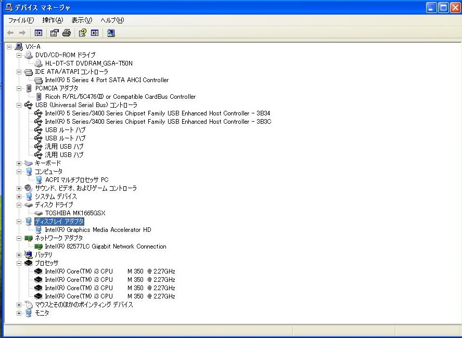Image resolution: width=462 pixels, height=338 pixels.
Task: Click the network adapter category icon
Action: click(28, 238)
